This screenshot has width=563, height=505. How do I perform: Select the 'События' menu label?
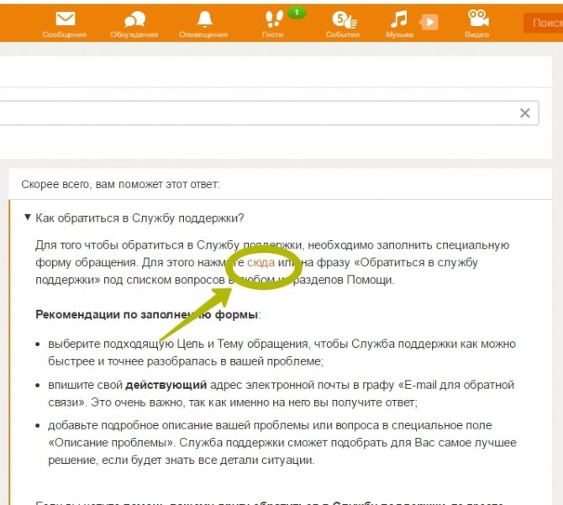click(x=343, y=34)
